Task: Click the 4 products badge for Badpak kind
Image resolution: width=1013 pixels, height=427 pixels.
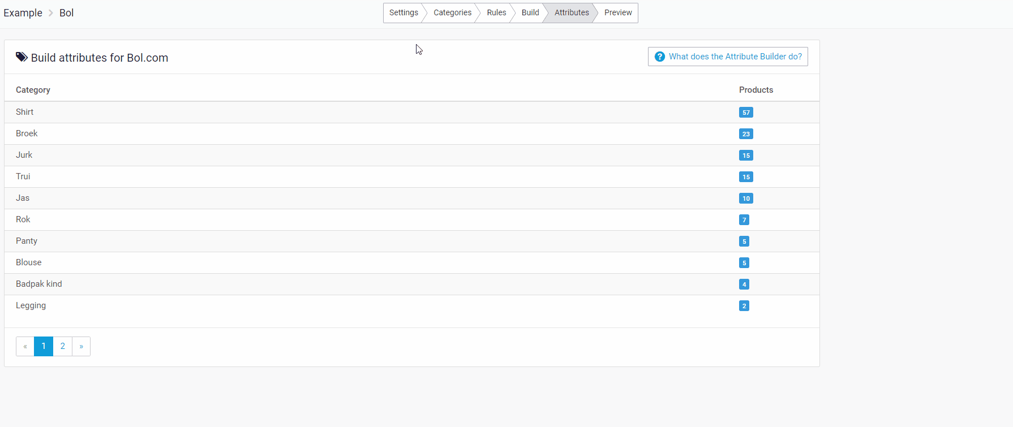Action: pyautogui.click(x=744, y=284)
